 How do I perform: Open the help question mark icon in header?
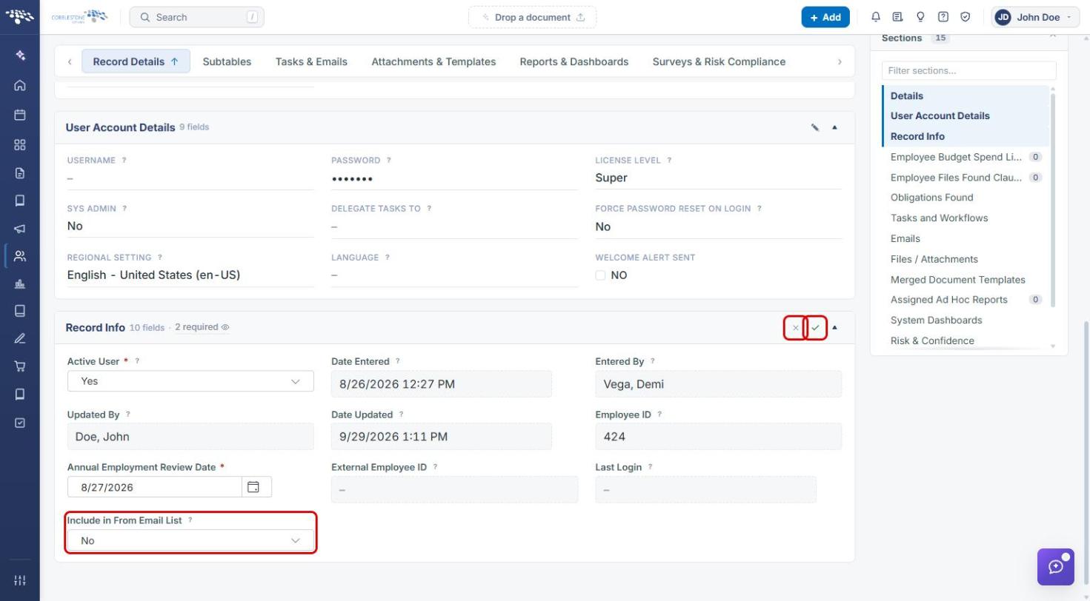click(943, 17)
